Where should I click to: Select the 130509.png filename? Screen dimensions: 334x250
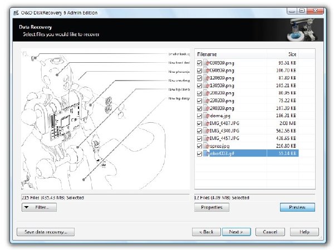(x=222, y=86)
